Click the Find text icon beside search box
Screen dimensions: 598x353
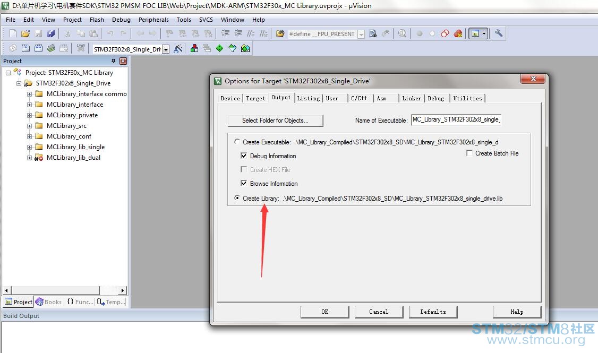coord(373,33)
